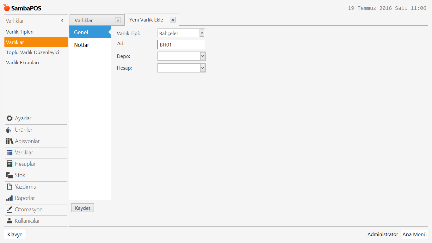Open the Hesaplar label in navigation
The width and height of the screenshot is (432, 243).
pyautogui.click(x=25, y=164)
